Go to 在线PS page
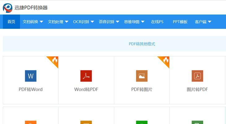226x124 pixels. pyautogui.click(x=157, y=22)
